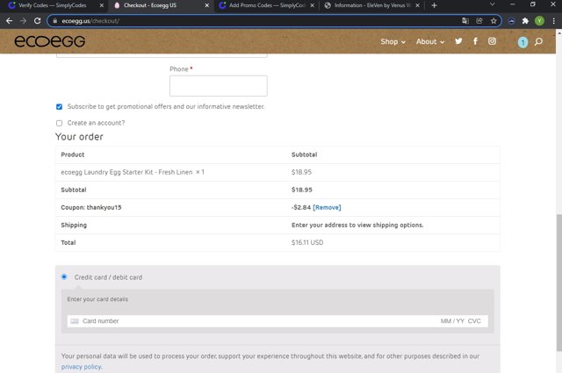Image resolution: width=562 pixels, height=373 pixels.
Task: Open ecoegg Instagram page
Action: click(x=492, y=41)
